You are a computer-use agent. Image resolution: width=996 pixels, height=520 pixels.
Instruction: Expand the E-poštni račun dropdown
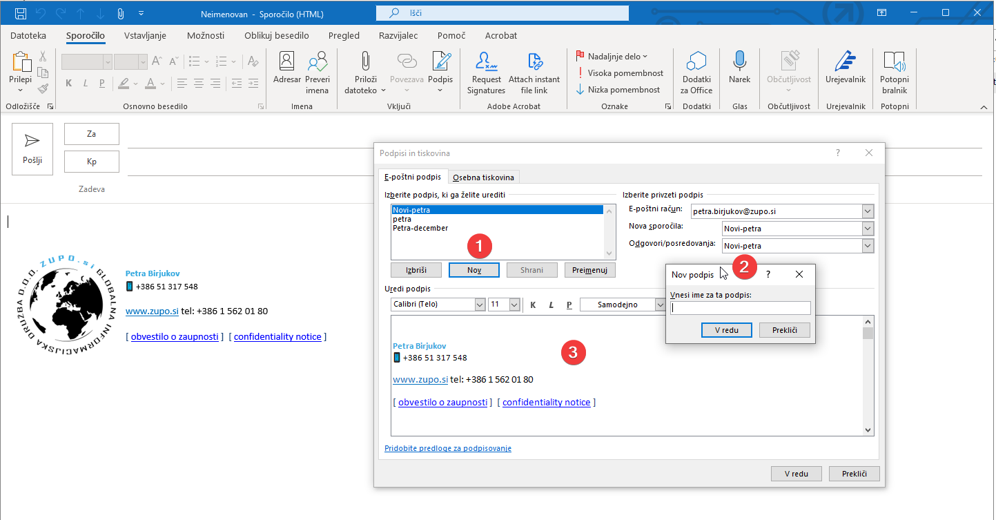[868, 212]
